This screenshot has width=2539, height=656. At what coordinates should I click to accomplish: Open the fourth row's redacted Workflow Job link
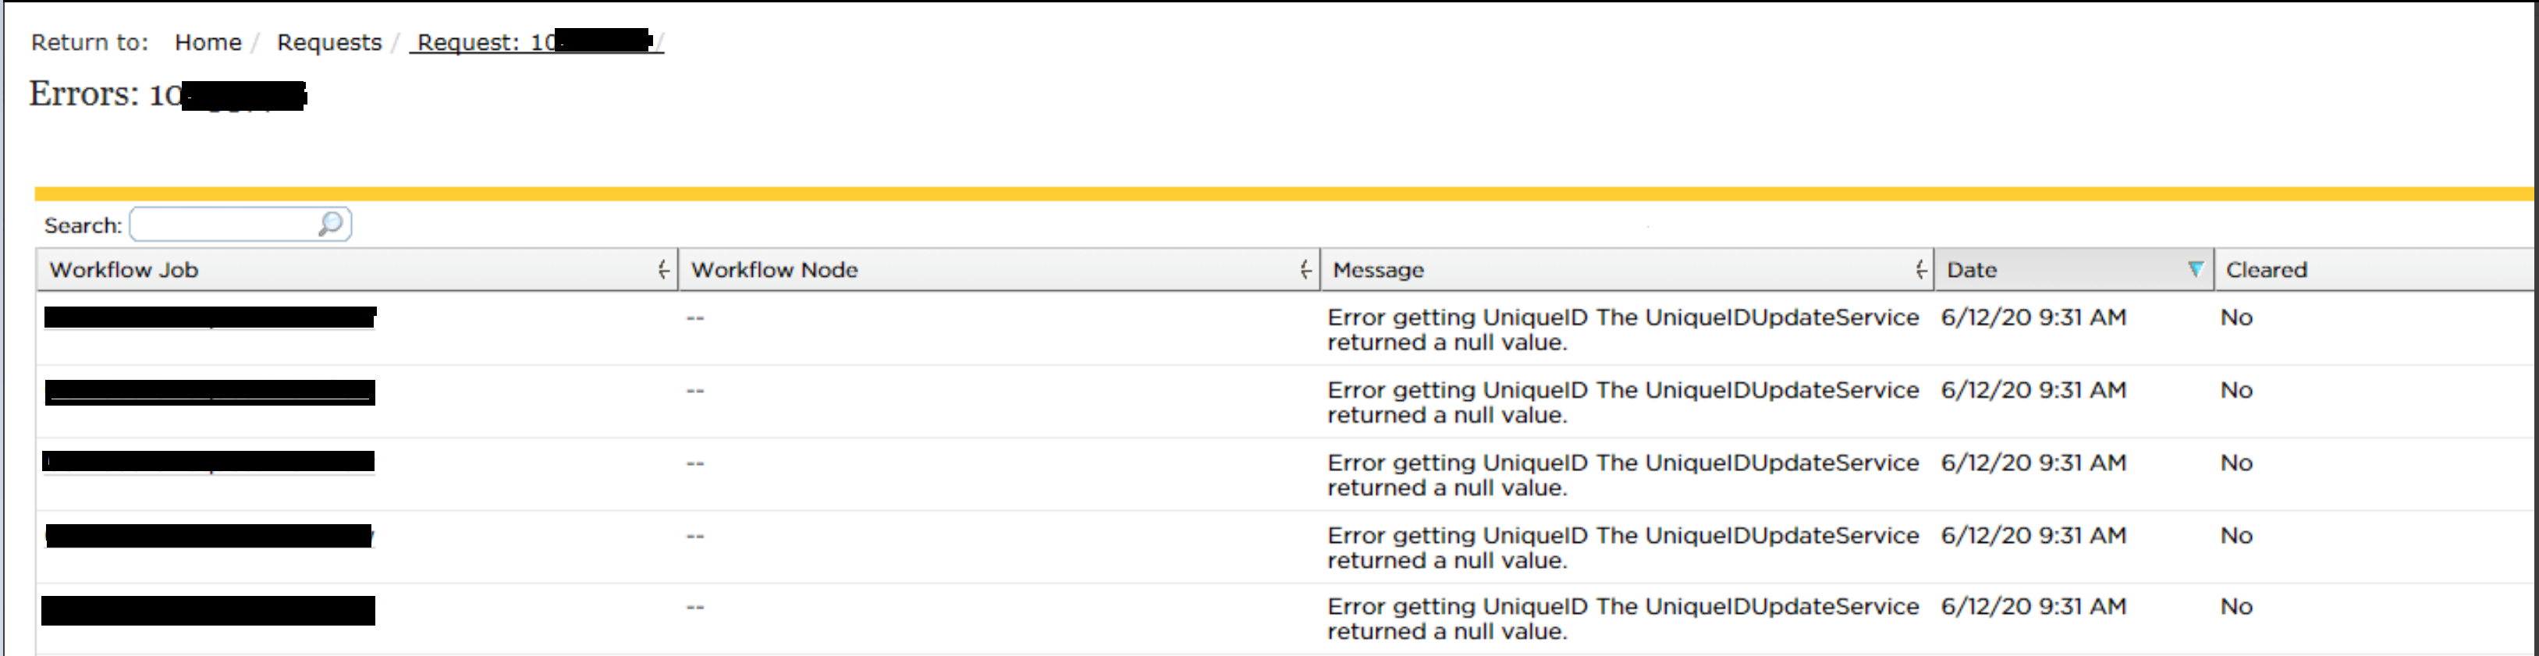tap(209, 536)
